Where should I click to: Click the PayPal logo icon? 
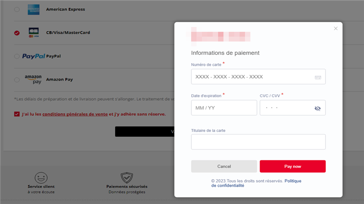34,56
